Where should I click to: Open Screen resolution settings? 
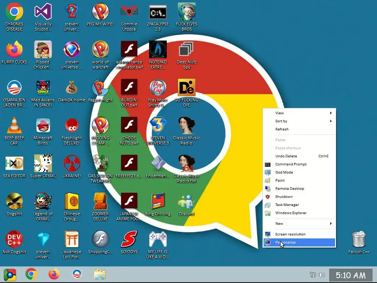[x=299, y=234]
